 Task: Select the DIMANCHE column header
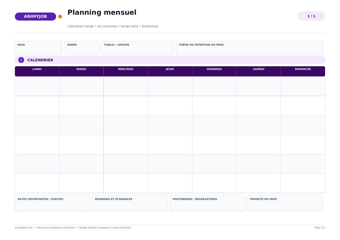[303, 71]
